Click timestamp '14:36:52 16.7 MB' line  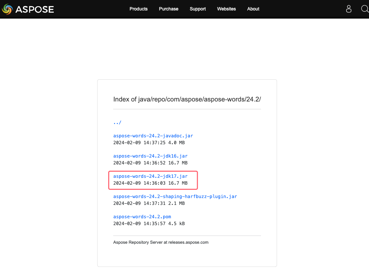click(x=150, y=163)
